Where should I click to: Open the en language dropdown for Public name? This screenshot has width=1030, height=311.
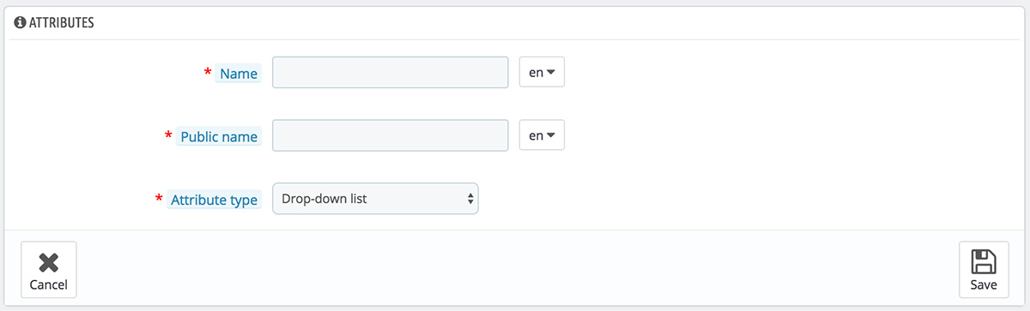pyautogui.click(x=542, y=135)
